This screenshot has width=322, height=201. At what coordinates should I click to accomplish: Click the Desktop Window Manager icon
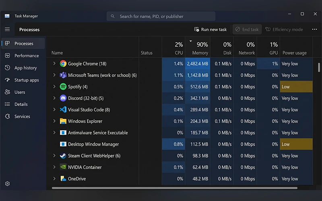[x=63, y=144]
